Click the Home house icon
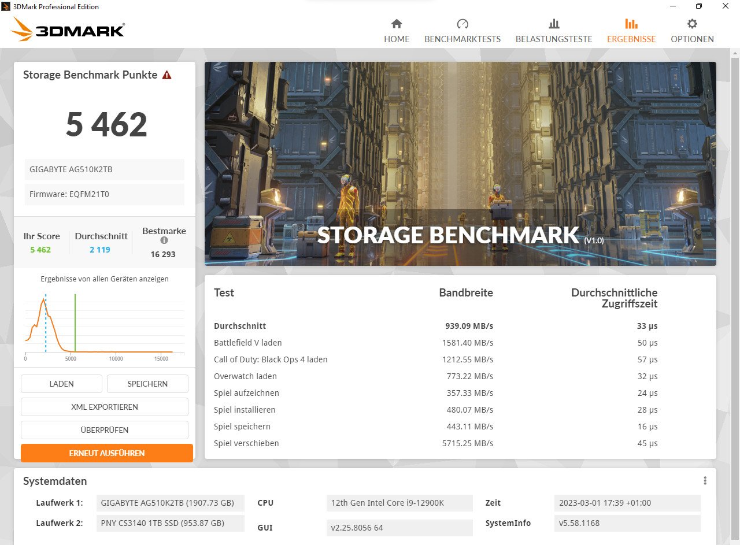The height and width of the screenshot is (545, 740). tap(397, 24)
